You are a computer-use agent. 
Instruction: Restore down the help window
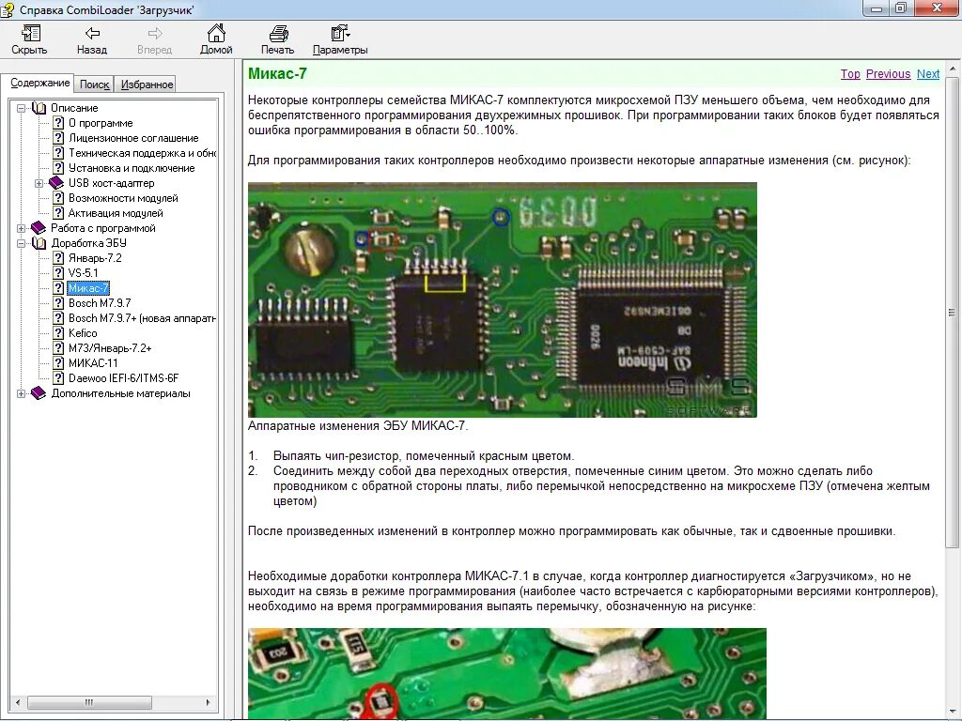901,8
